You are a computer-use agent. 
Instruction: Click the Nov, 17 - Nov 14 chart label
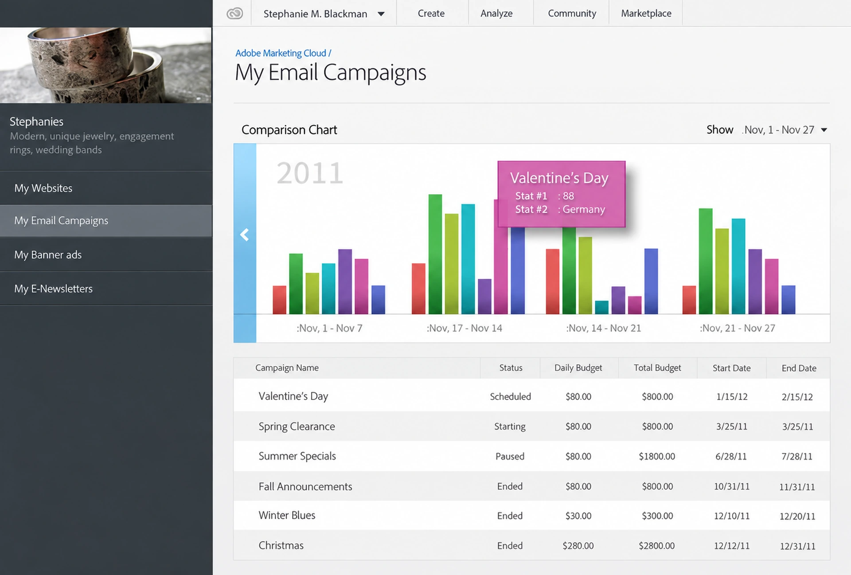[x=464, y=328]
